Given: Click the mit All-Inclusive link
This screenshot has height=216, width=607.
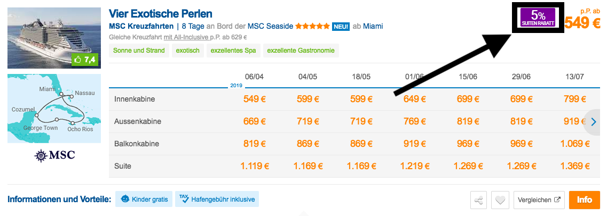Looking at the screenshot, I should (x=186, y=38).
